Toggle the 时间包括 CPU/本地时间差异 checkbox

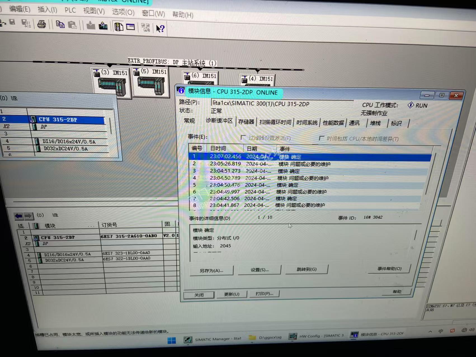coord(322,138)
